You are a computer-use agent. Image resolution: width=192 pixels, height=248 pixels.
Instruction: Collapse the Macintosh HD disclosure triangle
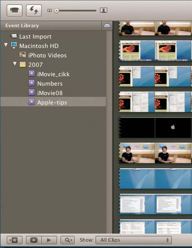point(6,45)
